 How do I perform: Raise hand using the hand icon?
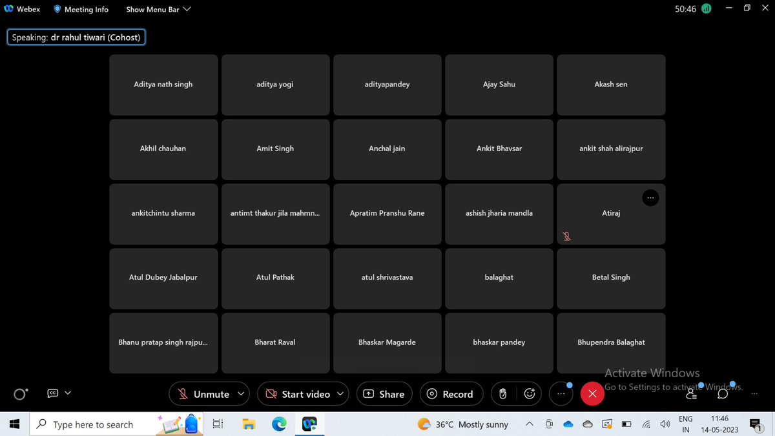pyautogui.click(x=503, y=394)
